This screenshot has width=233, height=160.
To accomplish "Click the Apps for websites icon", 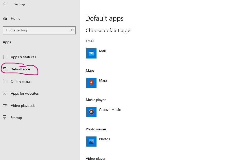I will [x=5, y=93].
